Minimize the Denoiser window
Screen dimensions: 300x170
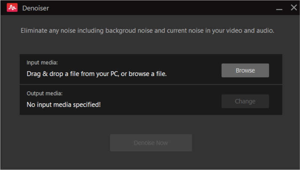tap(279, 8)
